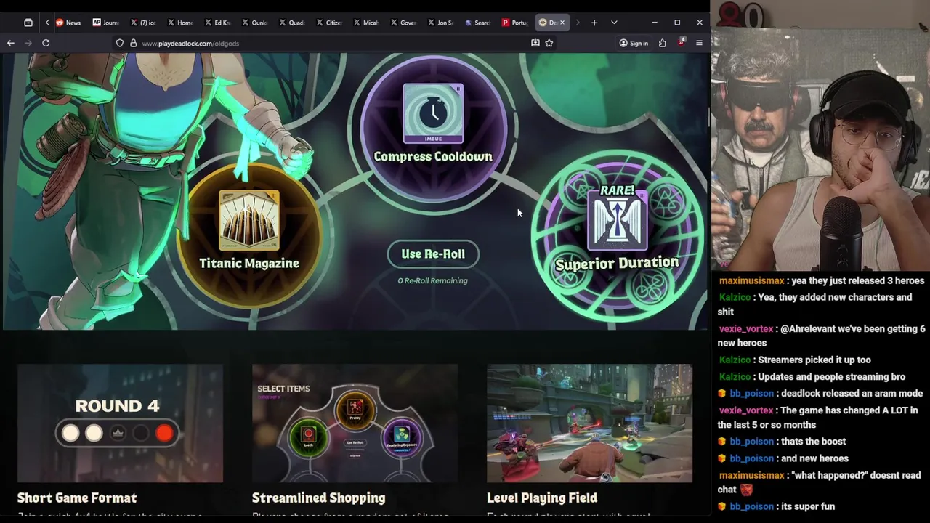930x523 pixels.
Task: Click the Level Playing Field heading
Action: pyautogui.click(x=542, y=498)
